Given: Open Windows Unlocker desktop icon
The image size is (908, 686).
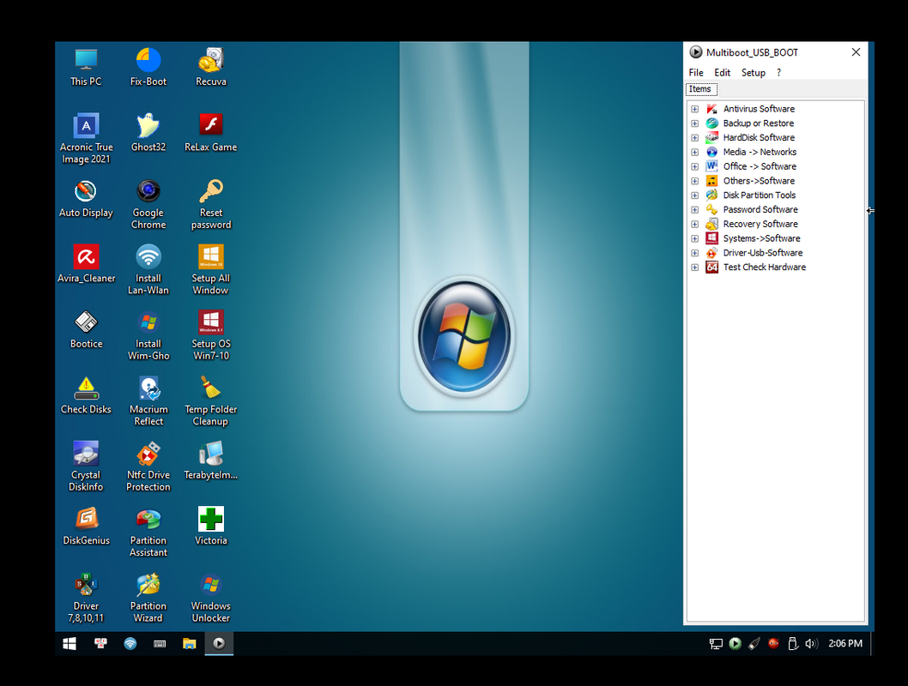Looking at the screenshot, I should (211, 598).
